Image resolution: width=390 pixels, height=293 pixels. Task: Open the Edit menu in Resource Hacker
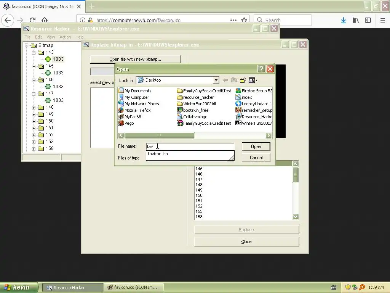point(38,37)
